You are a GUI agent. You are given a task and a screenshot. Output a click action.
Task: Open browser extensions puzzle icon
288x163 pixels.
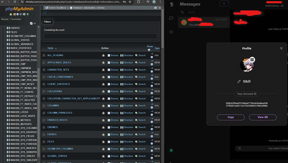[139, 2]
